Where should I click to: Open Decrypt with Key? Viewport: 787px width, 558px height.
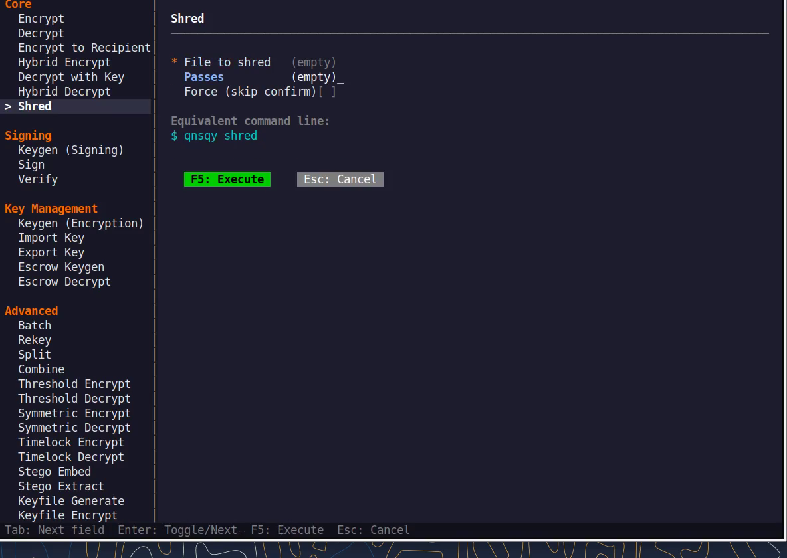(x=70, y=77)
